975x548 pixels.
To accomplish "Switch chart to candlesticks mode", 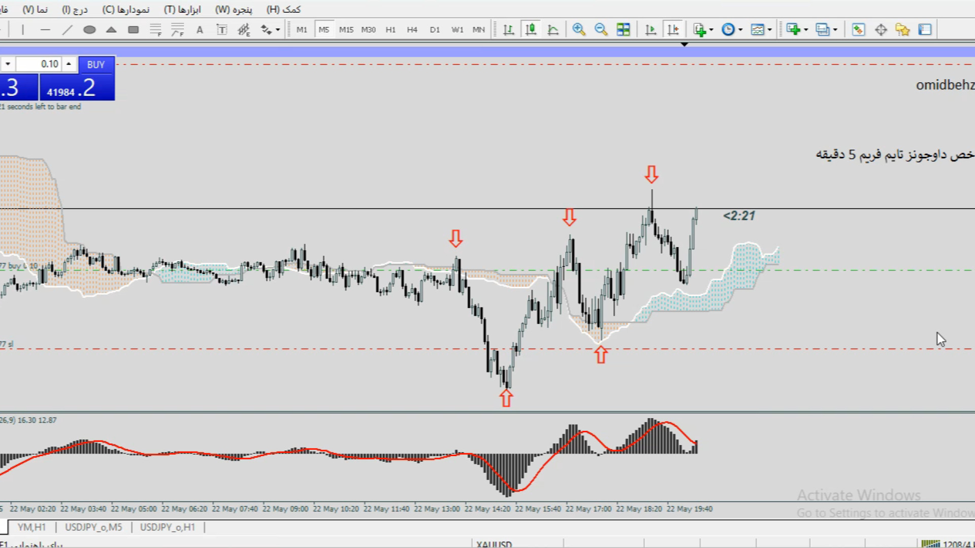I will point(531,30).
